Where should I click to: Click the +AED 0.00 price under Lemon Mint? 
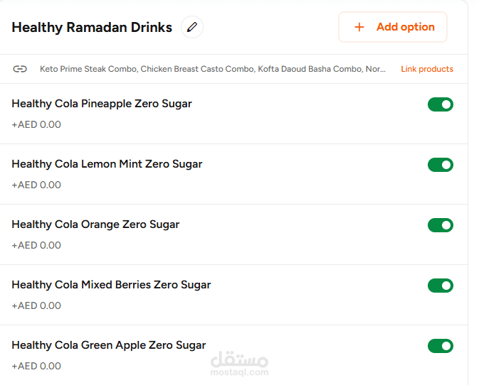(x=36, y=185)
